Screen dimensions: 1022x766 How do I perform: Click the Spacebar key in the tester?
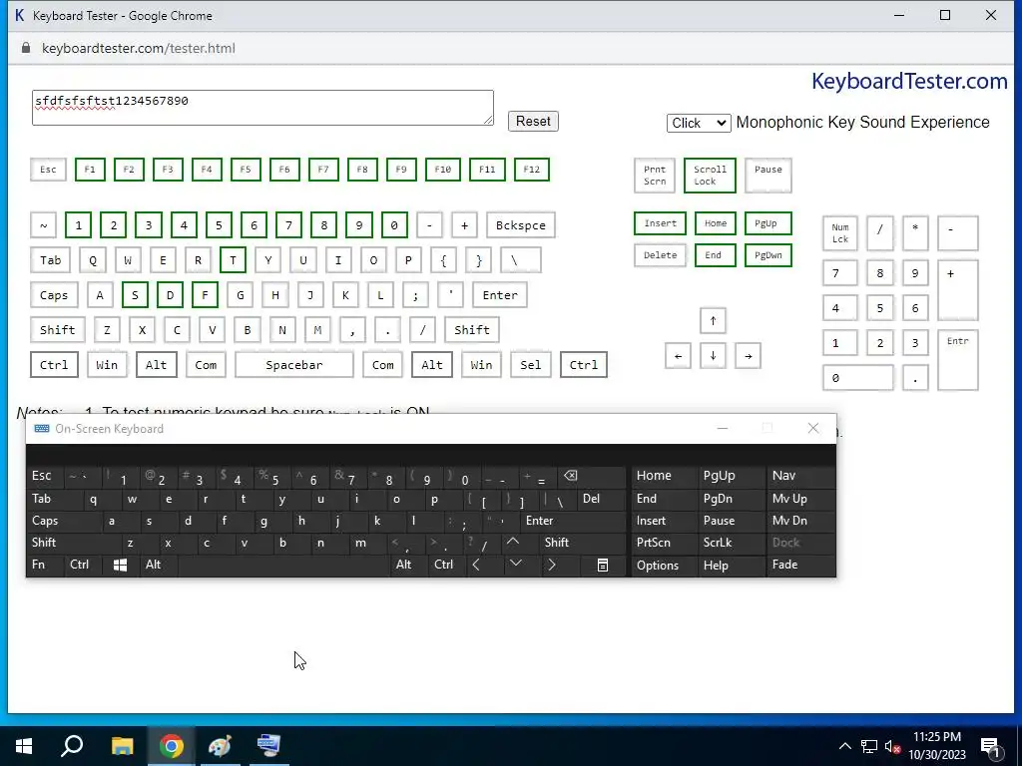click(294, 365)
